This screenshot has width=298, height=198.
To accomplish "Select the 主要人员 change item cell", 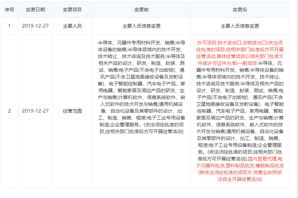I will tap(72, 26).
